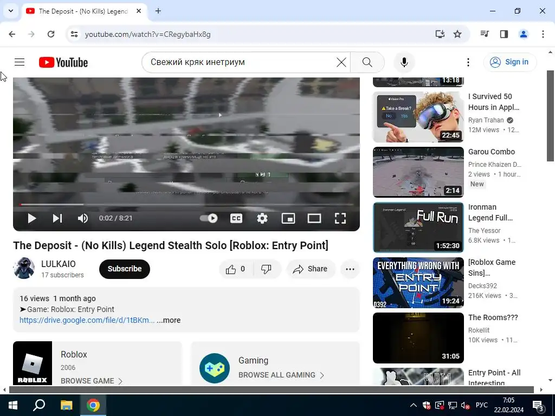Go back in browser history
Screen dimensions: 555x416
click(x=12, y=34)
